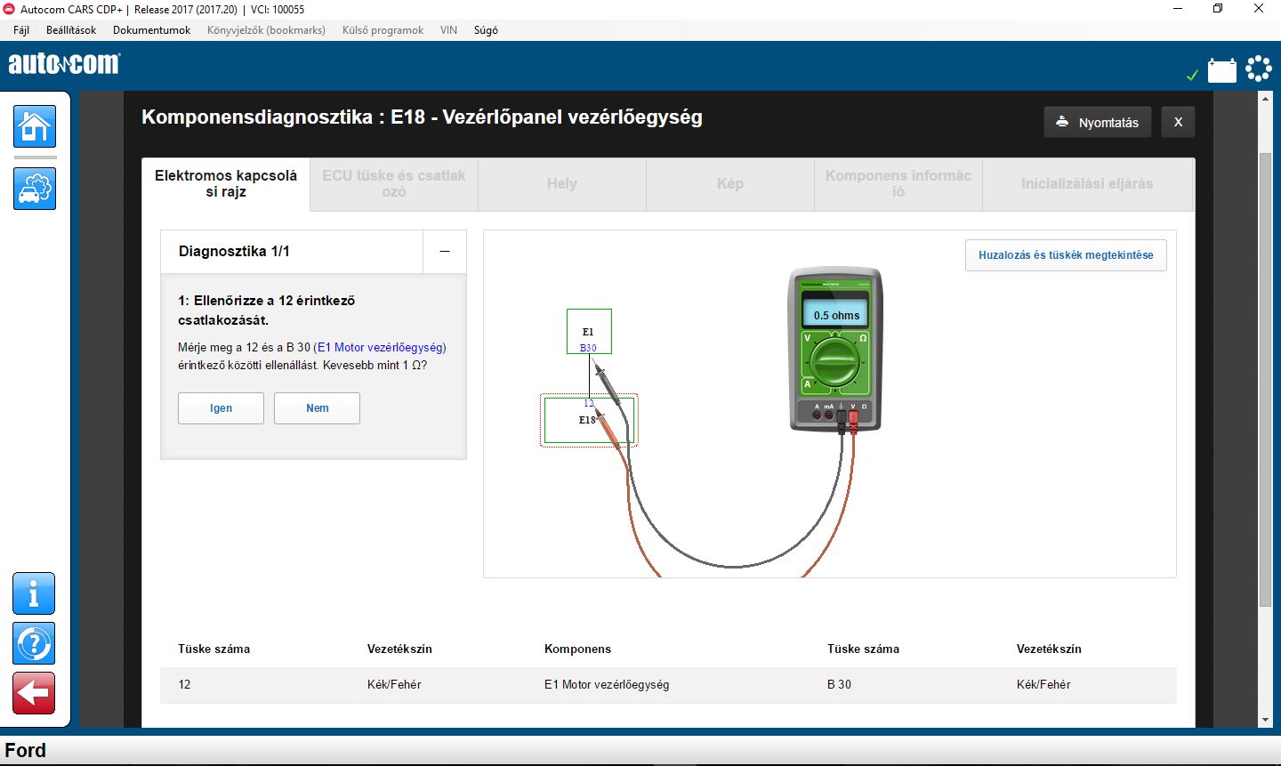Screen dimensions: 1281x766
Task: Click the vehicle diagnostics car icon
Action: pos(35,189)
